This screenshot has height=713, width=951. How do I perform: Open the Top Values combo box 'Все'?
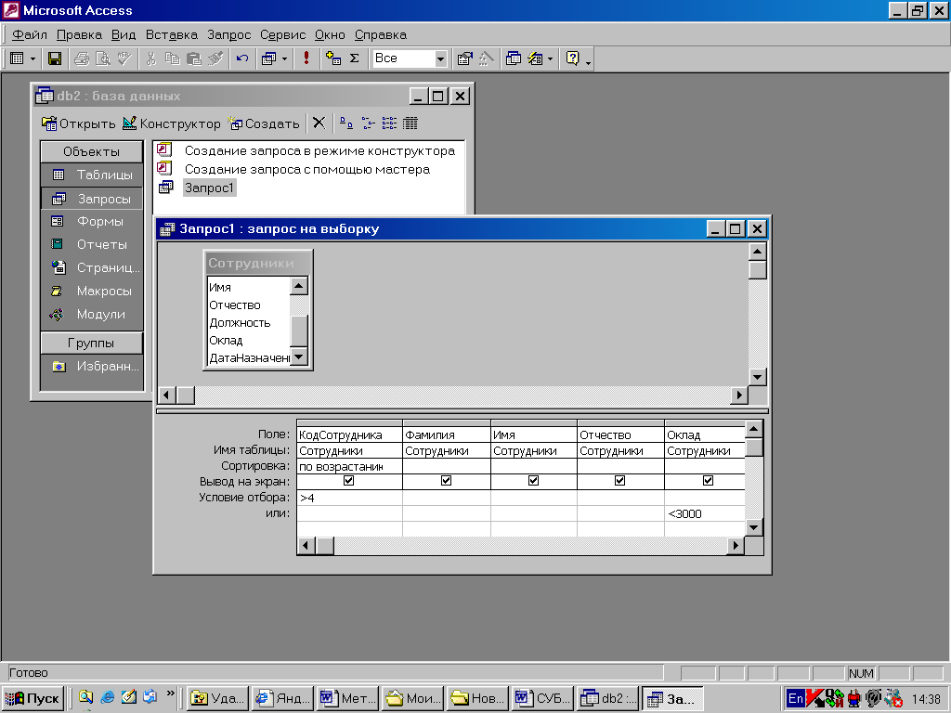coord(441,58)
